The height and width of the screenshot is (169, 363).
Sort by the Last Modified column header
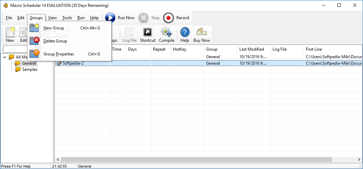(x=254, y=49)
